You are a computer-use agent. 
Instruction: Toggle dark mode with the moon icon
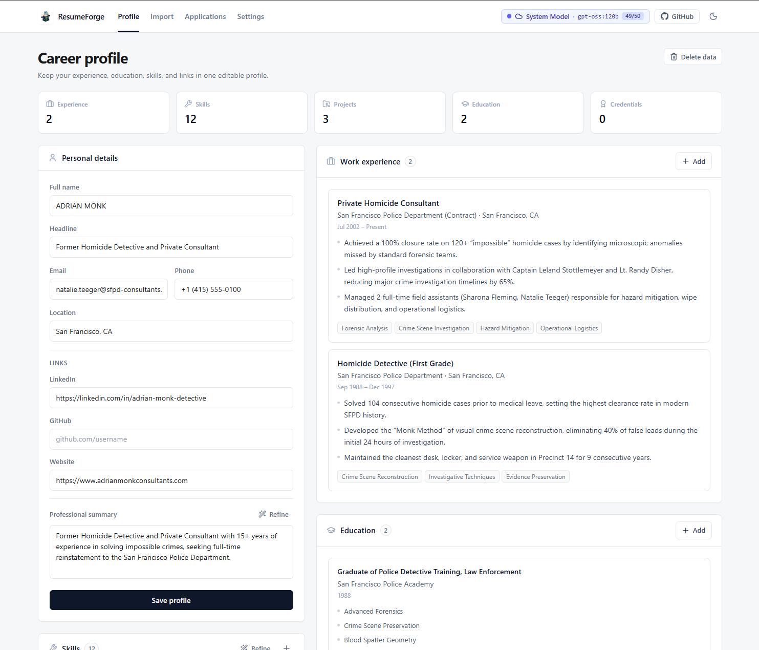coord(713,16)
